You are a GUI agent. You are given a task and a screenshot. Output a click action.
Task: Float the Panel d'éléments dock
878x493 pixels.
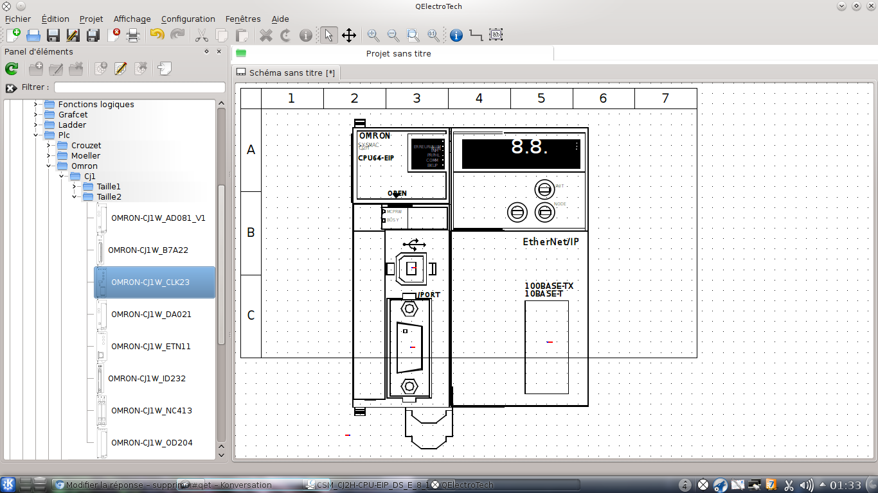(206, 51)
